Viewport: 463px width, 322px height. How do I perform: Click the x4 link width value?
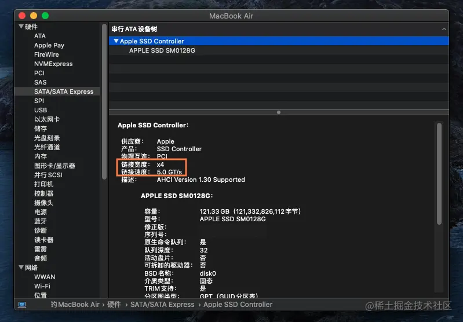tap(161, 164)
